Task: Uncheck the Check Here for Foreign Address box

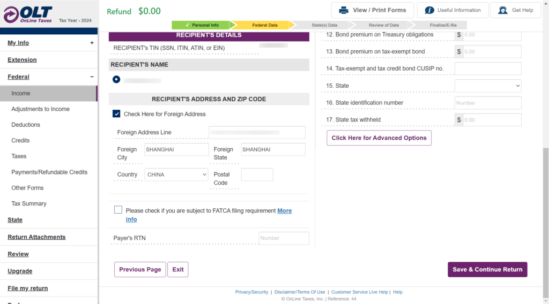Action: (x=116, y=114)
